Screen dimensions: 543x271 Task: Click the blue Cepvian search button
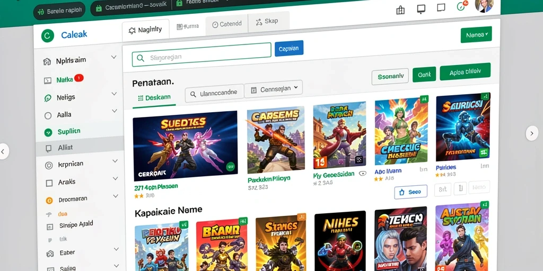point(289,48)
